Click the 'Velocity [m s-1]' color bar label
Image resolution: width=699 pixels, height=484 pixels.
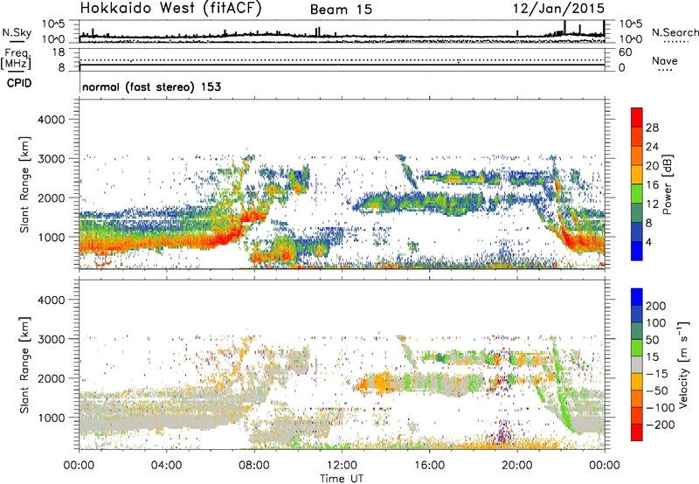point(682,364)
